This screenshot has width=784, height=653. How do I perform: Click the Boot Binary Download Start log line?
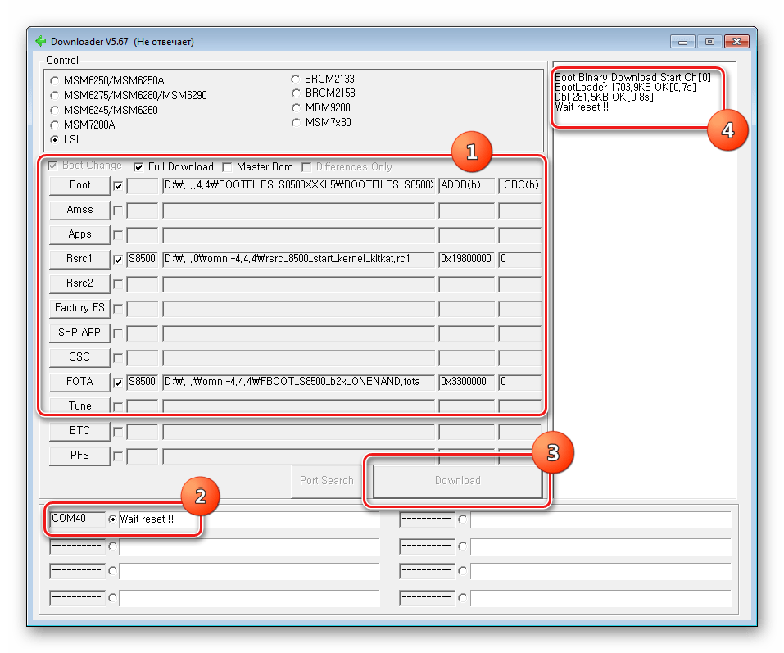click(x=632, y=78)
